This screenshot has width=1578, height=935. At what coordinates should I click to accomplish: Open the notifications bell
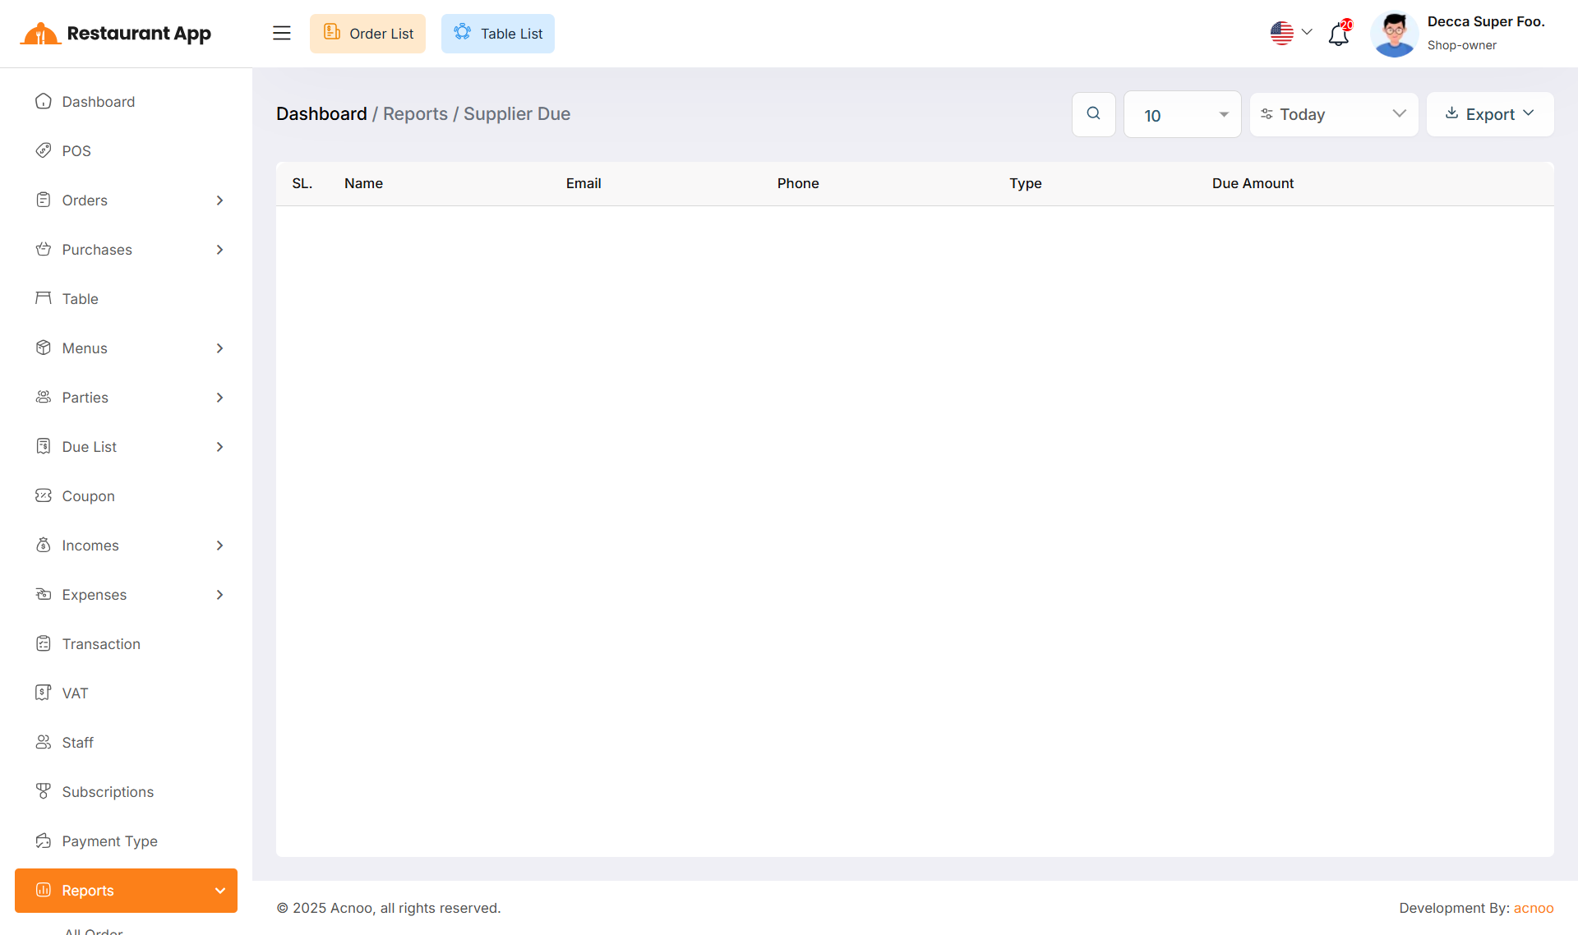(1339, 34)
